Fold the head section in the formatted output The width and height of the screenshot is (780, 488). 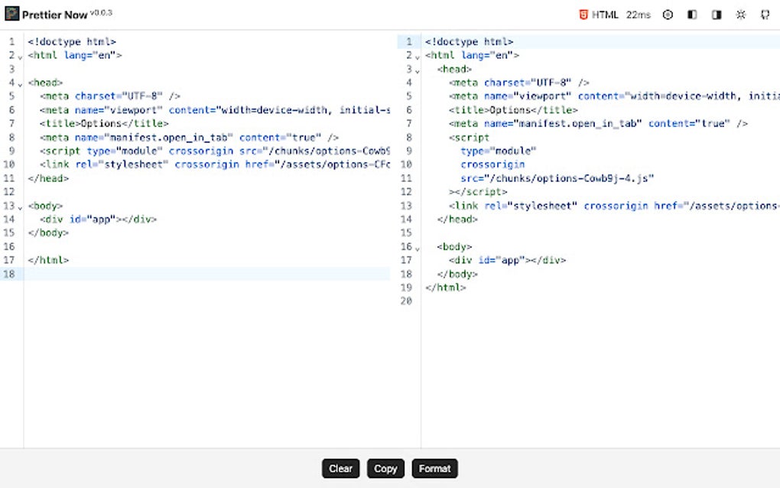point(418,69)
